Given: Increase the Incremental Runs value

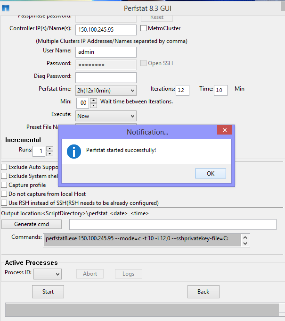Looking at the screenshot, I should [x=49, y=149].
